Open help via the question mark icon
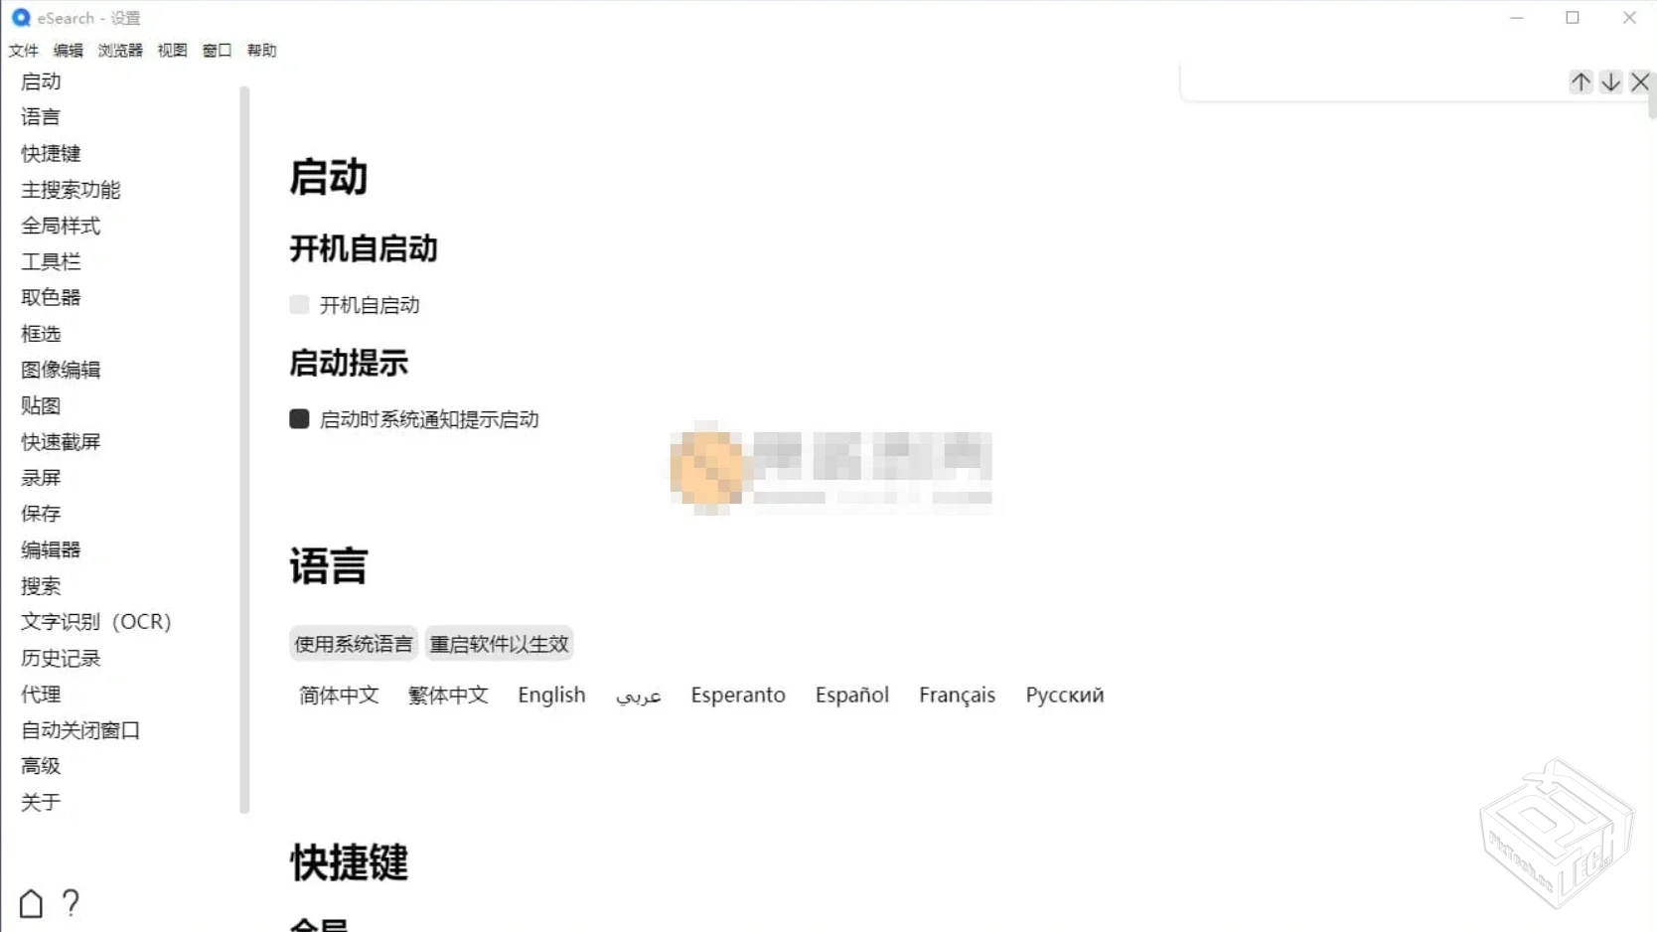Screen dimensions: 1657x932 click(71, 903)
